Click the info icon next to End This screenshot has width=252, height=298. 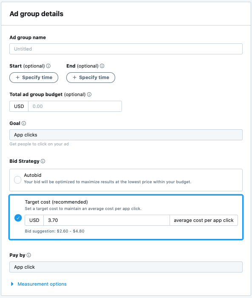102,66
